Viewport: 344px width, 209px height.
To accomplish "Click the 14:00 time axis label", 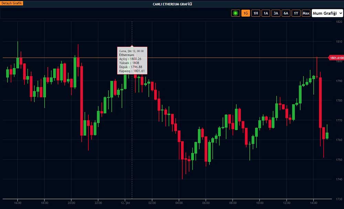I will coord(313,203).
